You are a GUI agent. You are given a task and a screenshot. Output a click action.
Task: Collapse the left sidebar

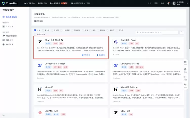(x=4, y=115)
